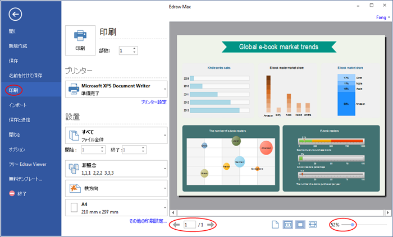Click the red 終了 exit icon
The width and height of the screenshot is (393, 237).
pos(12,193)
